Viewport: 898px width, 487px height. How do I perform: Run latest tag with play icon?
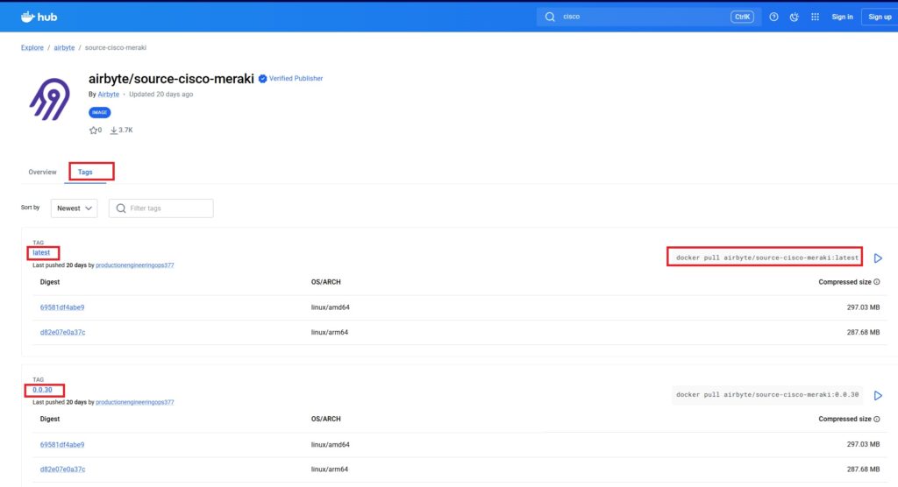tap(878, 258)
